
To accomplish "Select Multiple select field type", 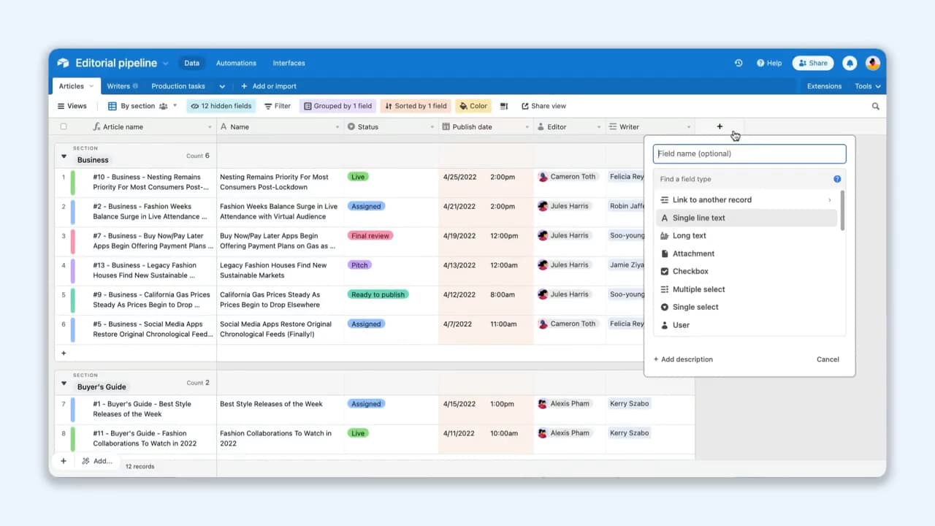I will click(x=745, y=289).
